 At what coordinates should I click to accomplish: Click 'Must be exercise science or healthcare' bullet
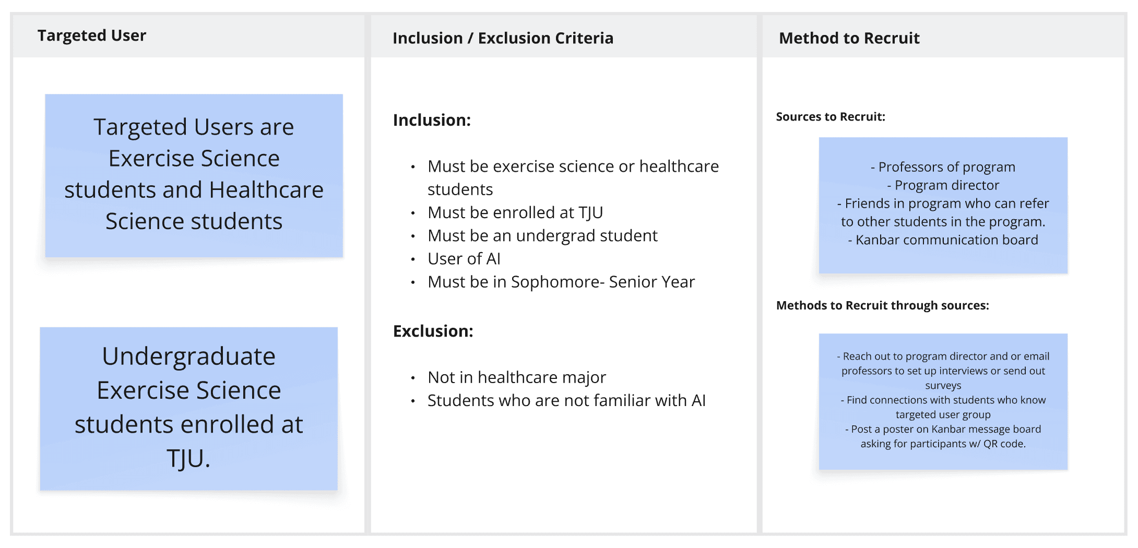pyautogui.click(x=573, y=166)
